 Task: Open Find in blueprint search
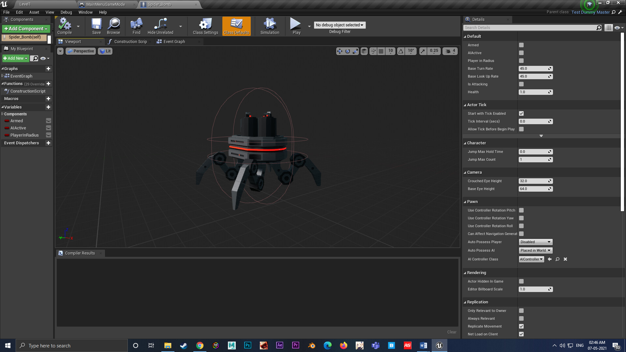[136, 26]
